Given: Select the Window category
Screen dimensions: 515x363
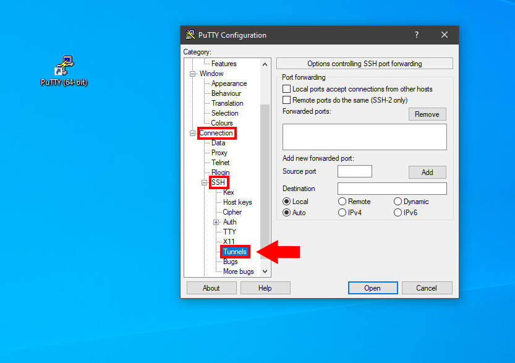Looking at the screenshot, I should click(x=211, y=74).
